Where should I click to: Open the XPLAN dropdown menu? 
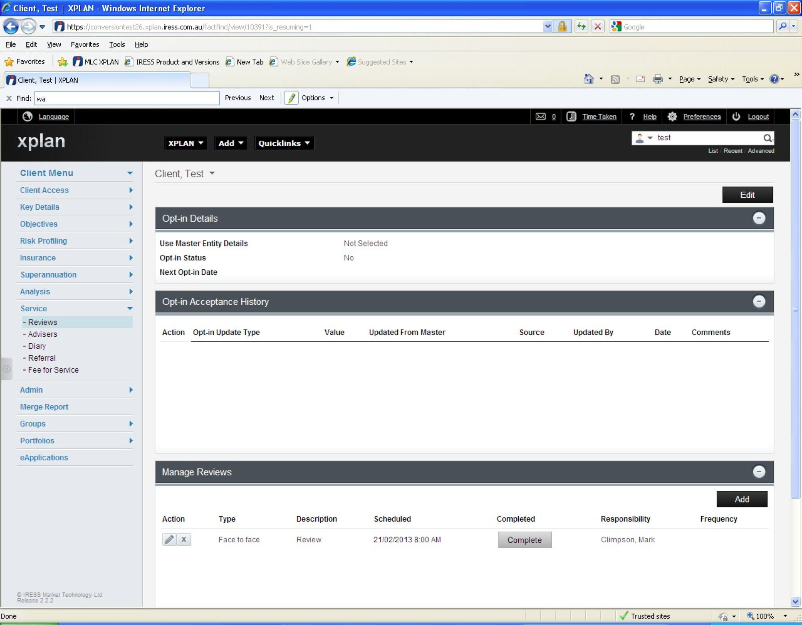[x=185, y=143]
